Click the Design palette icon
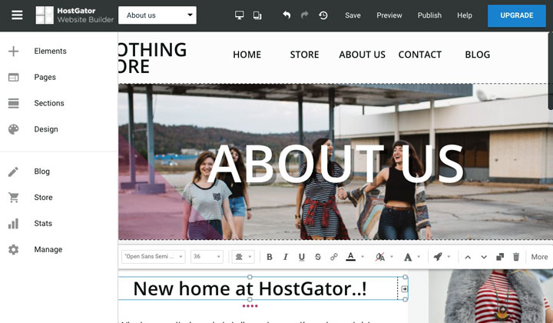This screenshot has width=553, height=323. (13, 129)
